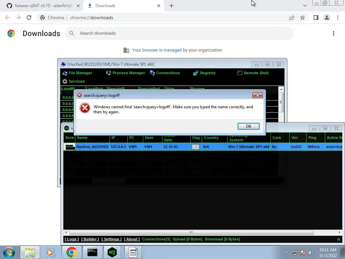Close the Release njRAT GitHub tab
The height and width of the screenshot is (259, 345).
[78, 6]
